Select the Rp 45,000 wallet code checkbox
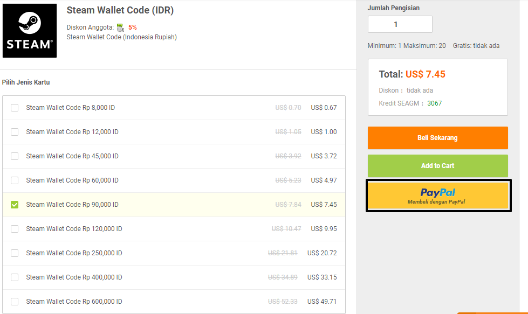 pos(15,156)
